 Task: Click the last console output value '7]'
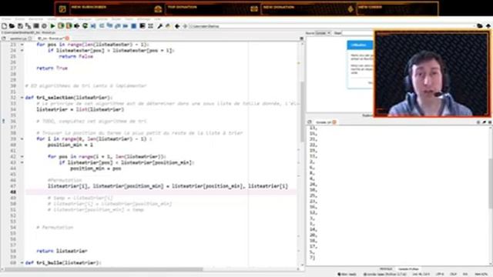(x=312, y=258)
